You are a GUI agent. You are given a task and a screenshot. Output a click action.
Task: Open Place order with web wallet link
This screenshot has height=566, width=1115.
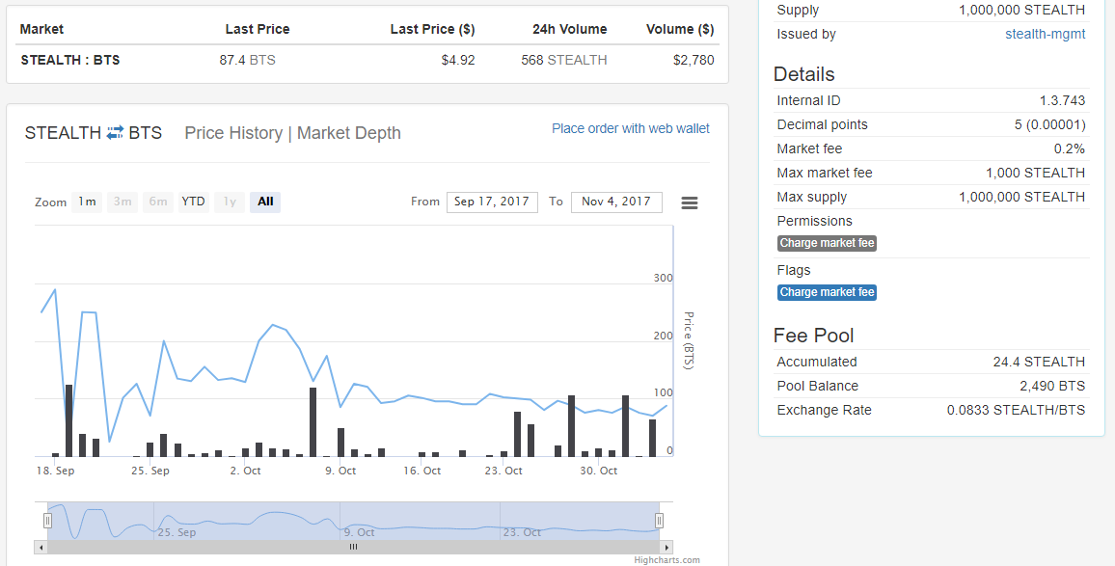click(x=631, y=128)
